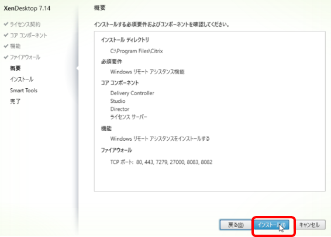Click 必須要件 heading in summary
Screen dimensions: 331x237
click(112, 62)
